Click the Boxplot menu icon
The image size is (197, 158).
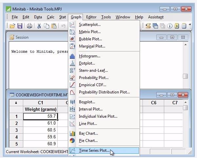pos(72,102)
